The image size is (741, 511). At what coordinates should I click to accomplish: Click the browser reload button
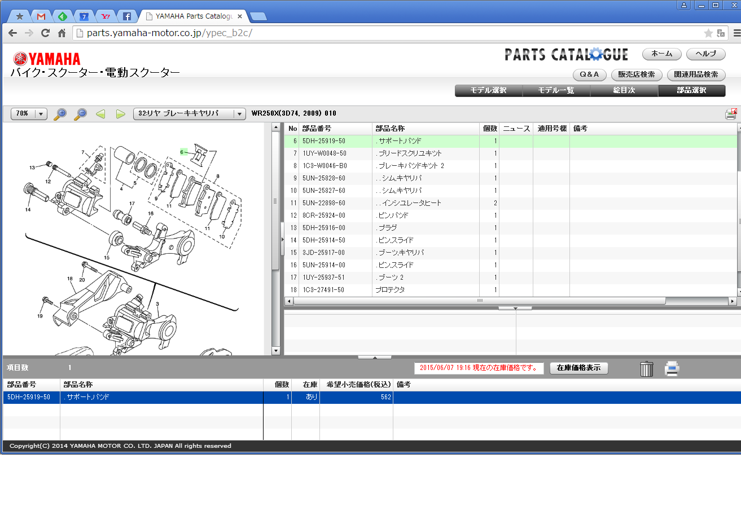46,33
